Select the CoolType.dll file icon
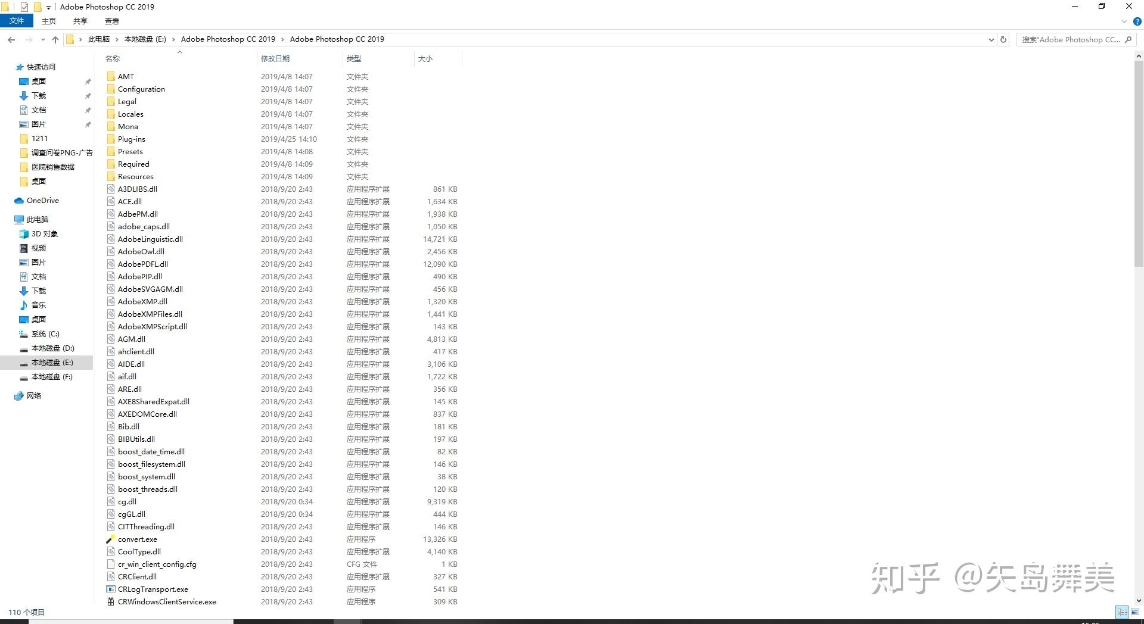The height and width of the screenshot is (624, 1144). (111, 551)
